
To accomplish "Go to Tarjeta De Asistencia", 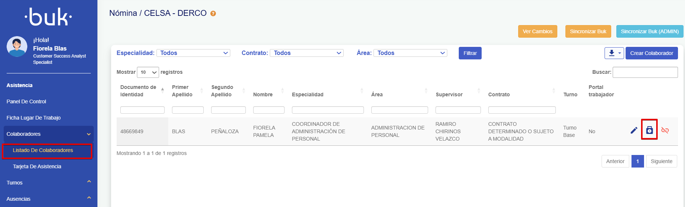I will pos(37,166).
